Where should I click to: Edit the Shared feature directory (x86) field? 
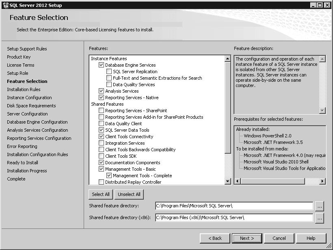click(x=234, y=217)
